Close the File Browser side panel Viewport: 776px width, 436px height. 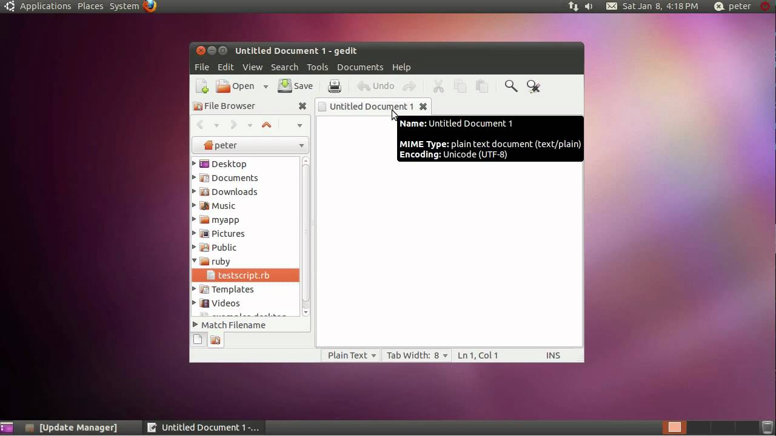coord(303,106)
